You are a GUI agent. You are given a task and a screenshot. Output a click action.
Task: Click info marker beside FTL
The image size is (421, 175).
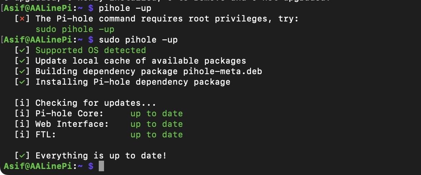22,134
